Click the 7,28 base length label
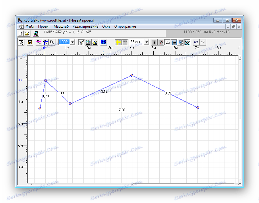Viewport: 259px width, 203px height. click(122, 110)
